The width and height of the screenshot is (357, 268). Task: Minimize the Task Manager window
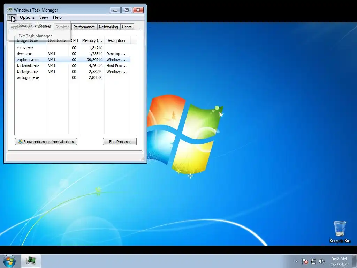pyautogui.click(x=115, y=10)
